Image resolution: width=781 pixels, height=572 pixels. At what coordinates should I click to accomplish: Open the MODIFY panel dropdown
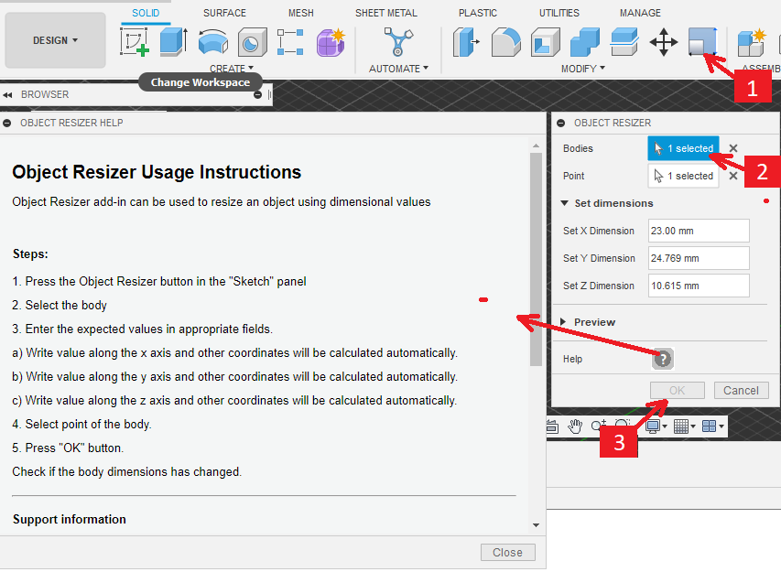pyautogui.click(x=582, y=69)
